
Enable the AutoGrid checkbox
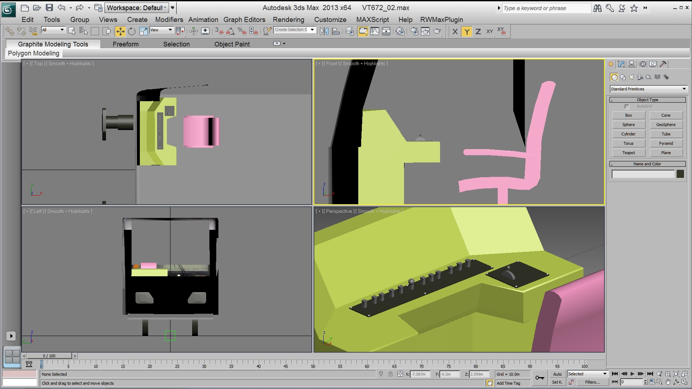click(627, 107)
